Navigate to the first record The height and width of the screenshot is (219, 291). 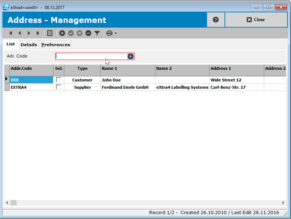click(10, 33)
